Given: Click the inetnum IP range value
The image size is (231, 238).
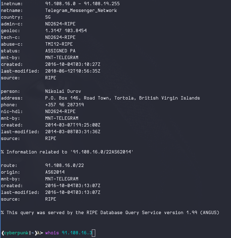Looking at the screenshot, I should click(82, 4).
